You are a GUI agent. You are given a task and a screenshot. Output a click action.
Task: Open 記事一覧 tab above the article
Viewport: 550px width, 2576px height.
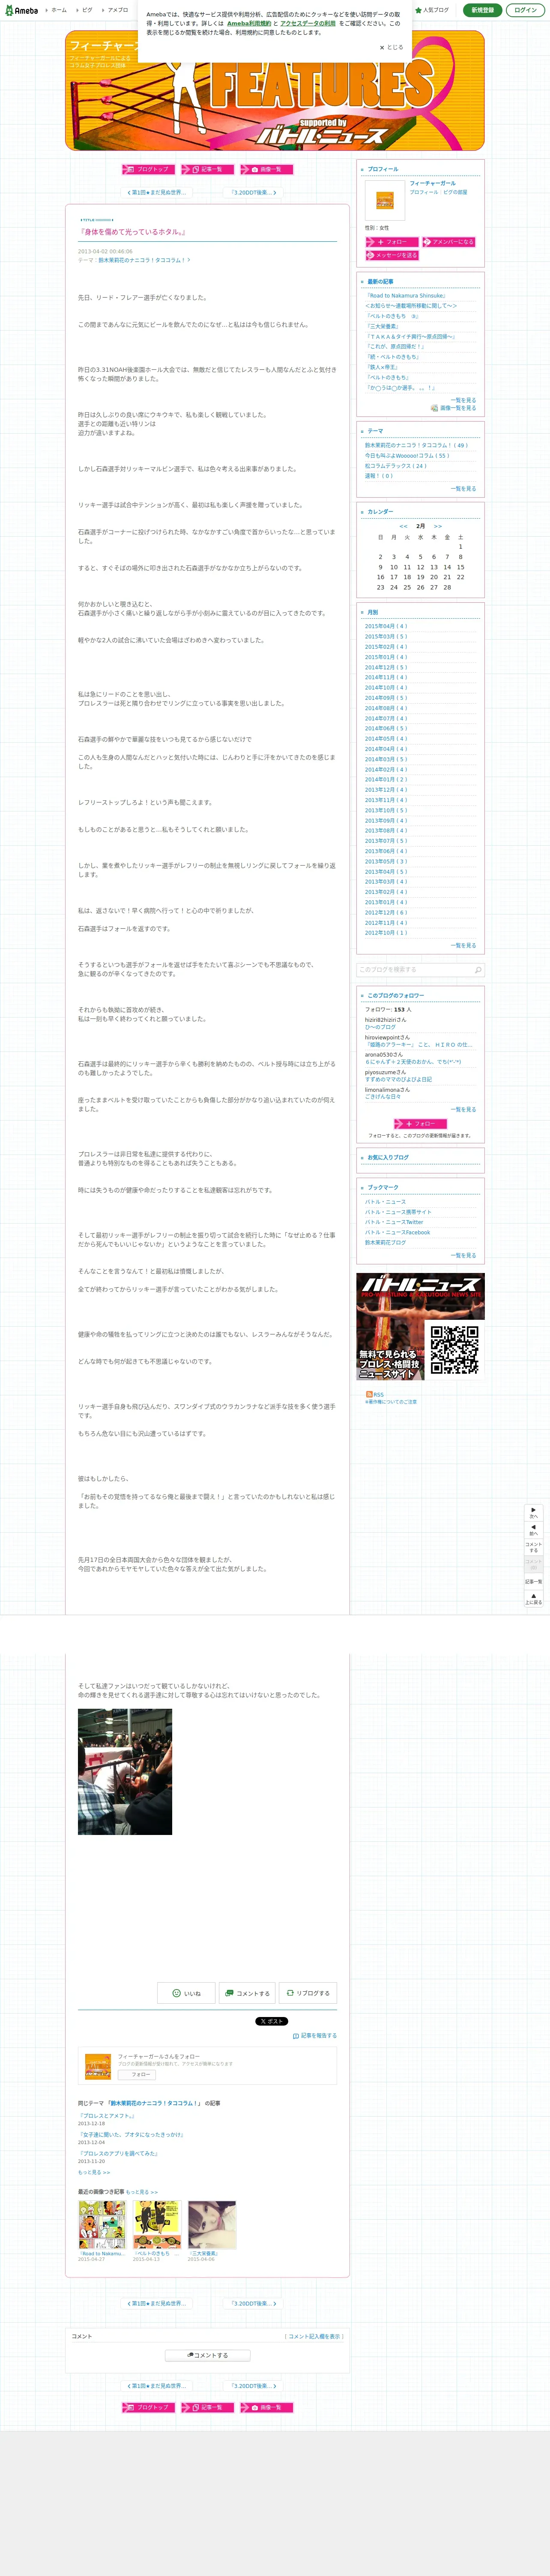tap(208, 169)
